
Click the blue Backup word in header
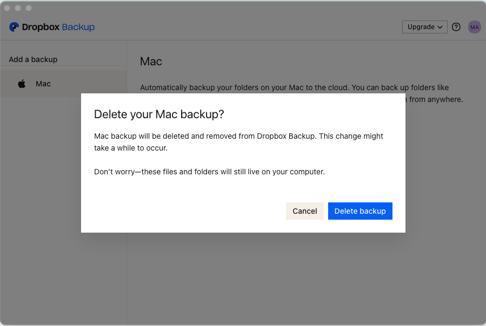pos(78,27)
